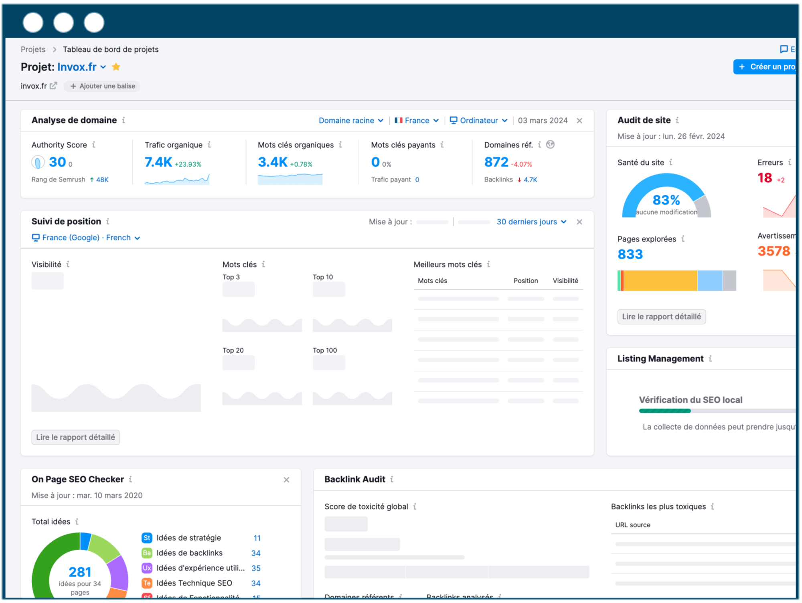
Task: Click info icon beside Trafic organique
Action: [x=209, y=145]
